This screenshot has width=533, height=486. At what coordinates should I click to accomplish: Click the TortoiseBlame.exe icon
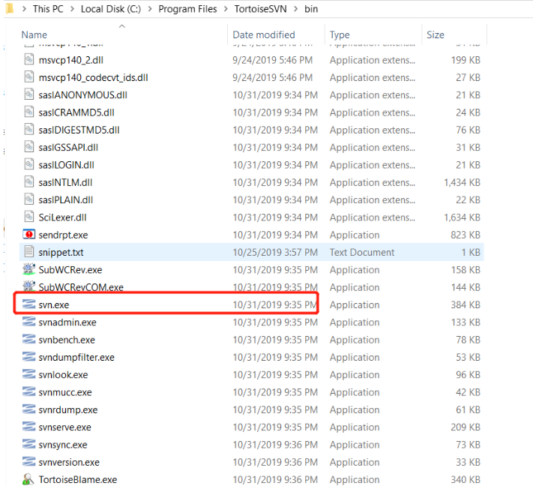point(28,479)
